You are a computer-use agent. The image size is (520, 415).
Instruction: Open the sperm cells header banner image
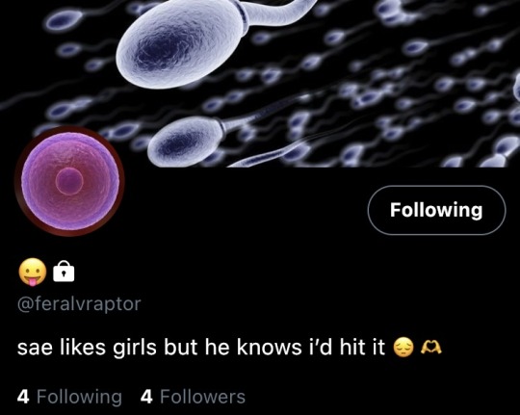[260, 83]
